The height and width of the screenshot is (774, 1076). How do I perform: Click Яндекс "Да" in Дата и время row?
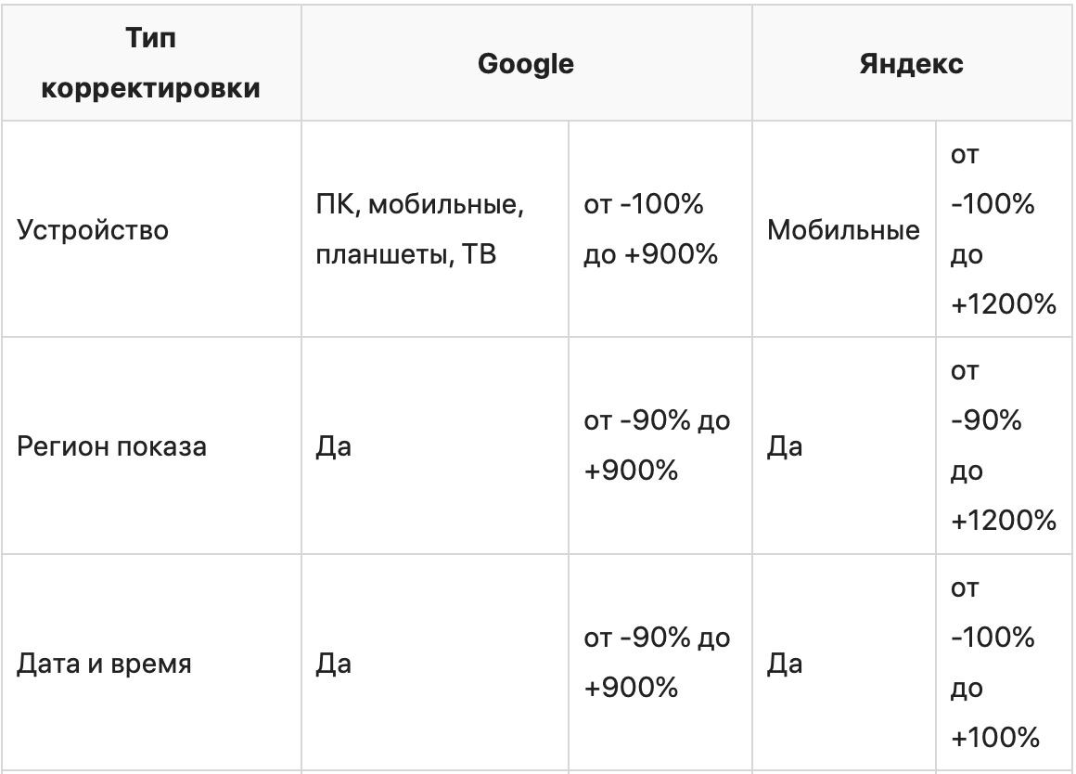tap(784, 664)
